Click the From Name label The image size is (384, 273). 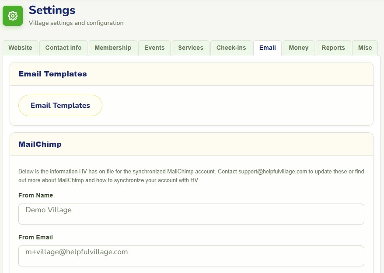click(36, 195)
